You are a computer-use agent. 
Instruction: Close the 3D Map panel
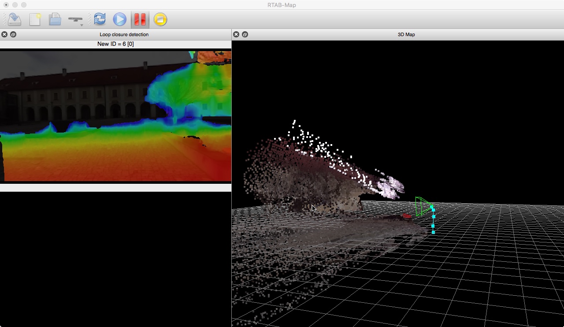[236, 34]
